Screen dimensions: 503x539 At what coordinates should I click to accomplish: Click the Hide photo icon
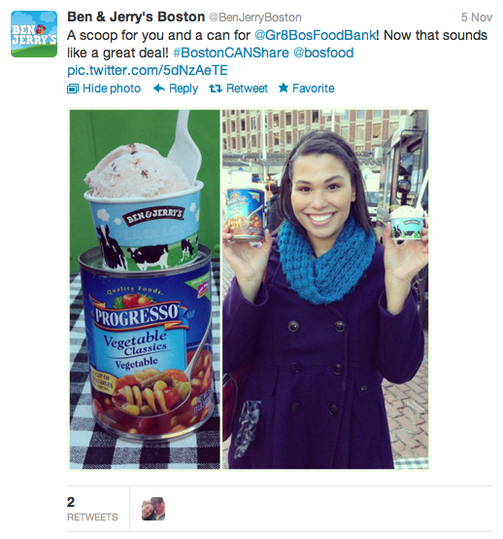(73, 89)
